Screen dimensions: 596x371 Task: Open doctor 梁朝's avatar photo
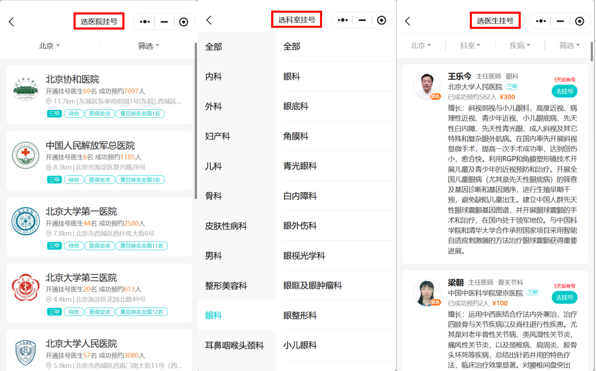pyautogui.click(x=427, y=293)
